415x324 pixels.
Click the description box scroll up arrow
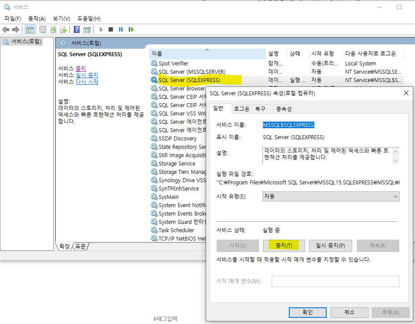(395, 151)
